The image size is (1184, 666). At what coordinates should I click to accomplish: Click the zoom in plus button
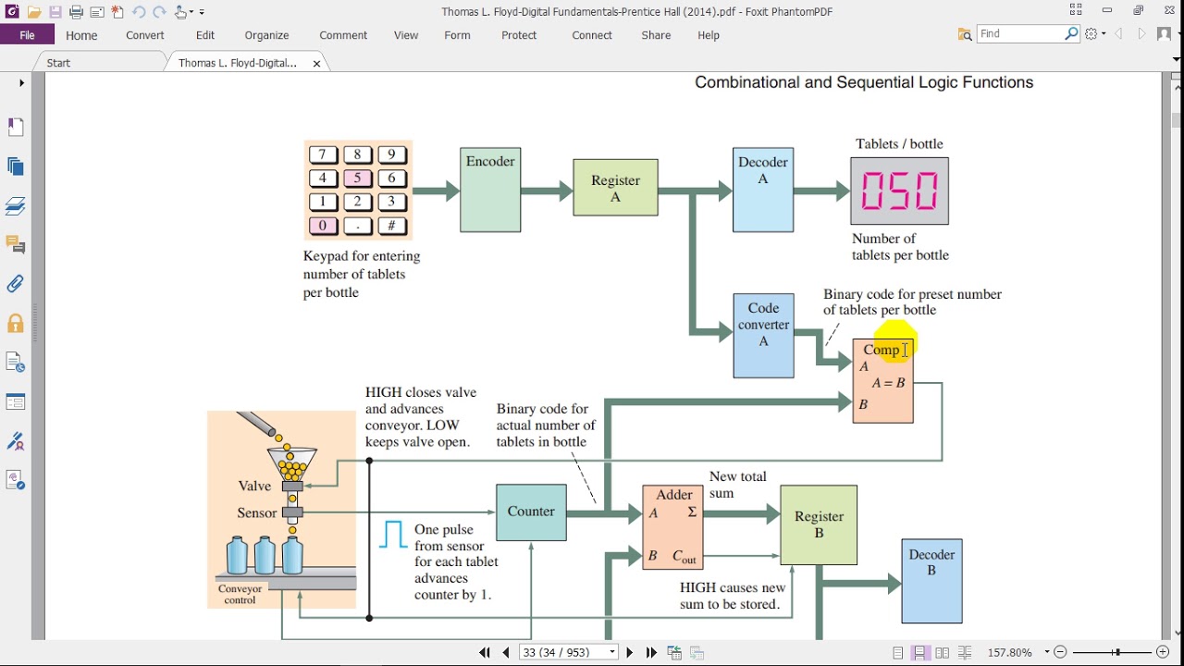coord(1163,652)
